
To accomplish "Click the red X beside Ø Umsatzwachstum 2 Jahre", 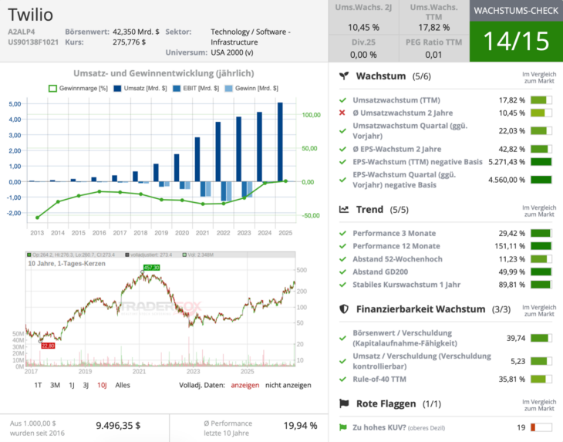I will click(342, 113).
